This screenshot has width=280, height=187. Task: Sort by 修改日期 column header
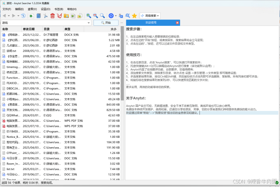(32, 29)
